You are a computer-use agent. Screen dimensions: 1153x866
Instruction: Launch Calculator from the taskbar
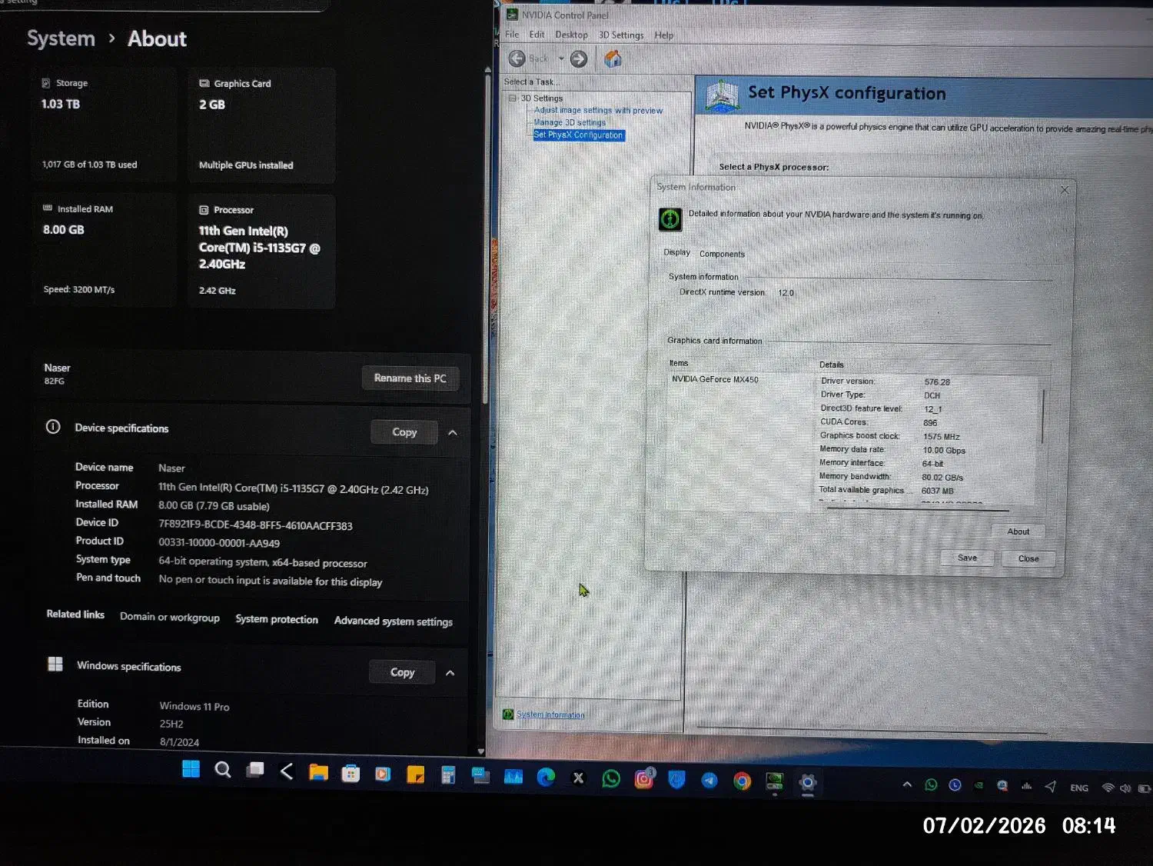(448, 775)
